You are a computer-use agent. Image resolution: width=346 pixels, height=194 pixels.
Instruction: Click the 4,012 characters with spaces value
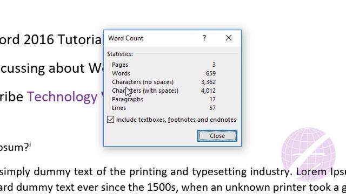[x=208, y=91]
